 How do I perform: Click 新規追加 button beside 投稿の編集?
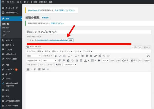(x=45, y=18)
